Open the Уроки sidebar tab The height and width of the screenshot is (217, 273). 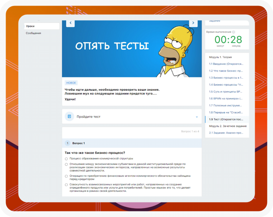point(42,26)
